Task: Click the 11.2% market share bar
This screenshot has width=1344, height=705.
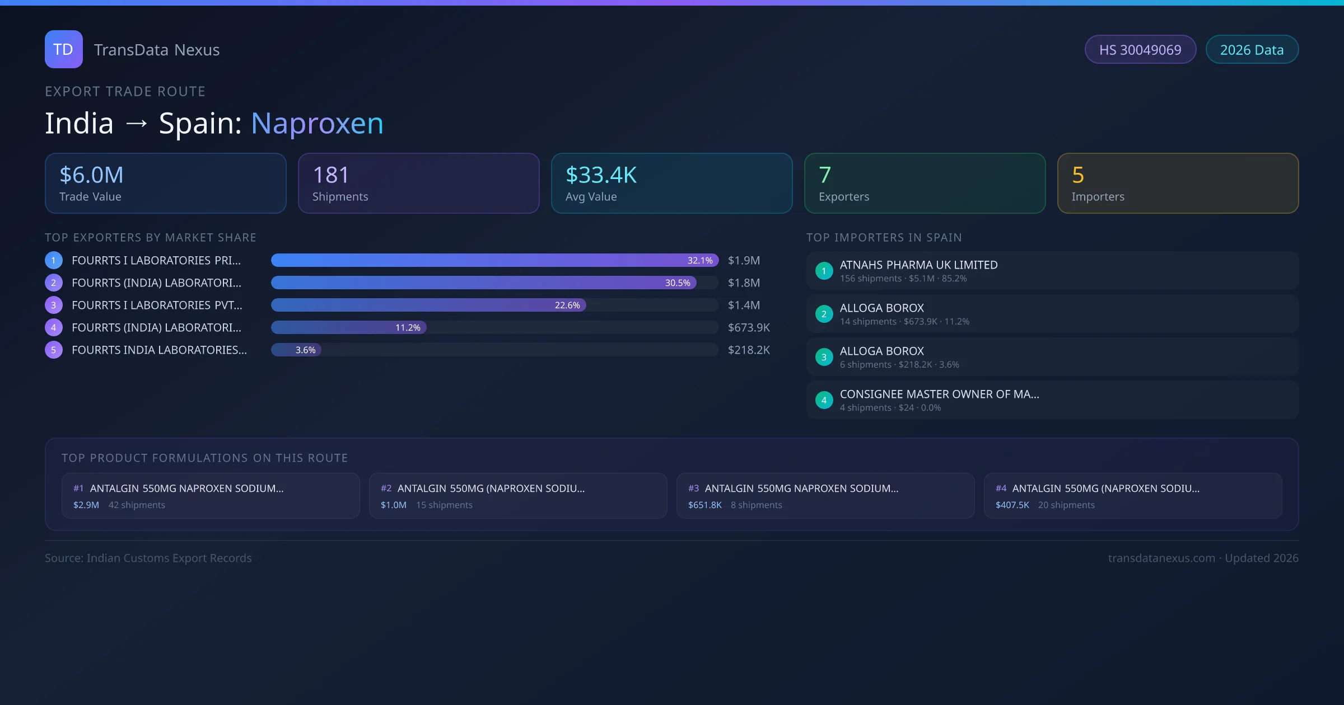Action: point(348,327)
